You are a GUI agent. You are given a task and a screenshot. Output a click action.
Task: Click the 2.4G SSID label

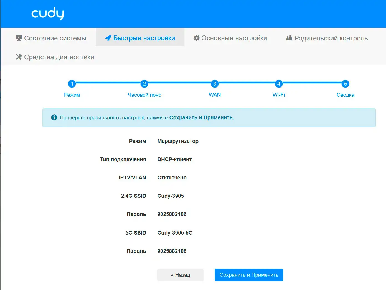coord(134,196)
